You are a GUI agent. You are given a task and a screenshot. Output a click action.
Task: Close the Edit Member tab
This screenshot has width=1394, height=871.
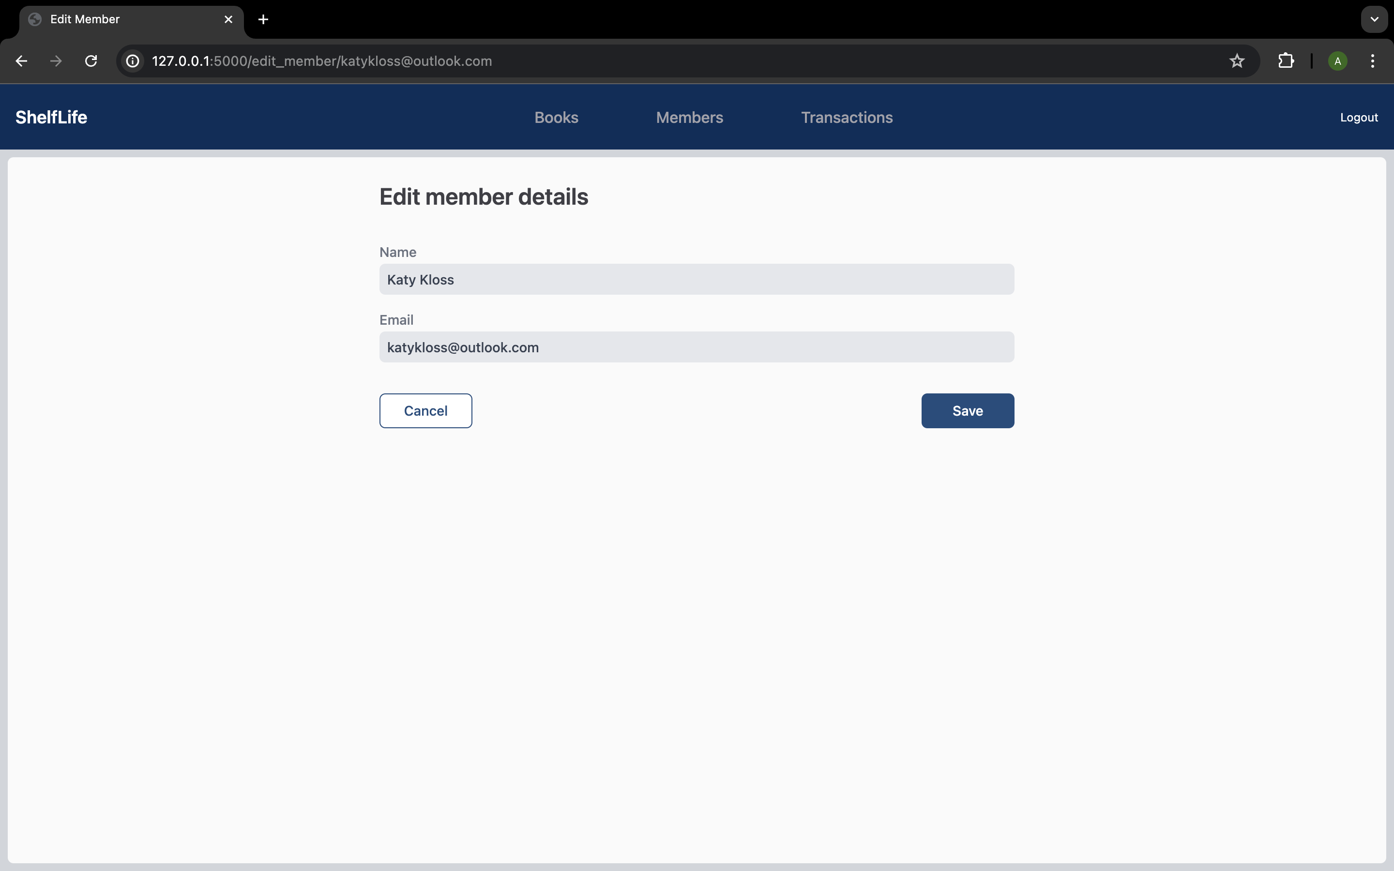pyautogui.click(x=228, y=19)
